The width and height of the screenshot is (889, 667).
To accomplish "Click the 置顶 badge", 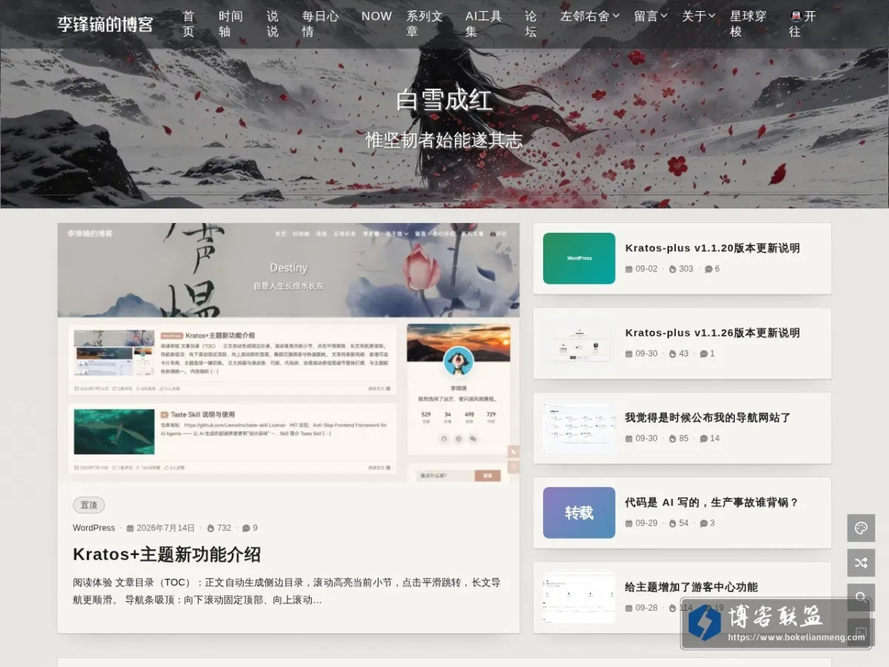I will 89,505.
